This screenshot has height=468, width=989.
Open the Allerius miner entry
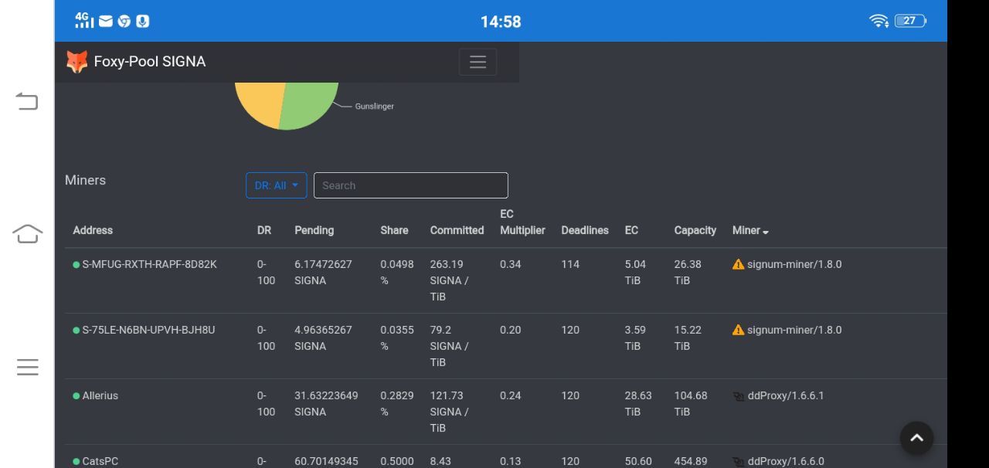pyautogui.click(x=100, y=395)
